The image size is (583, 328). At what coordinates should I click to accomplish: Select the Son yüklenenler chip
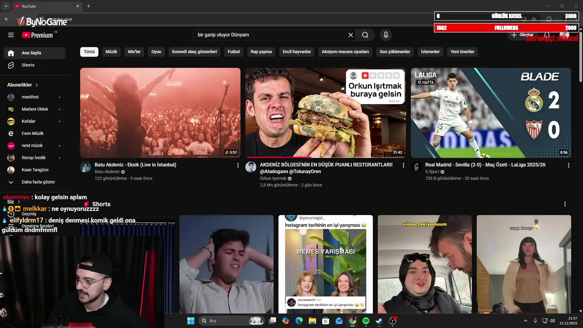point(395,52)
